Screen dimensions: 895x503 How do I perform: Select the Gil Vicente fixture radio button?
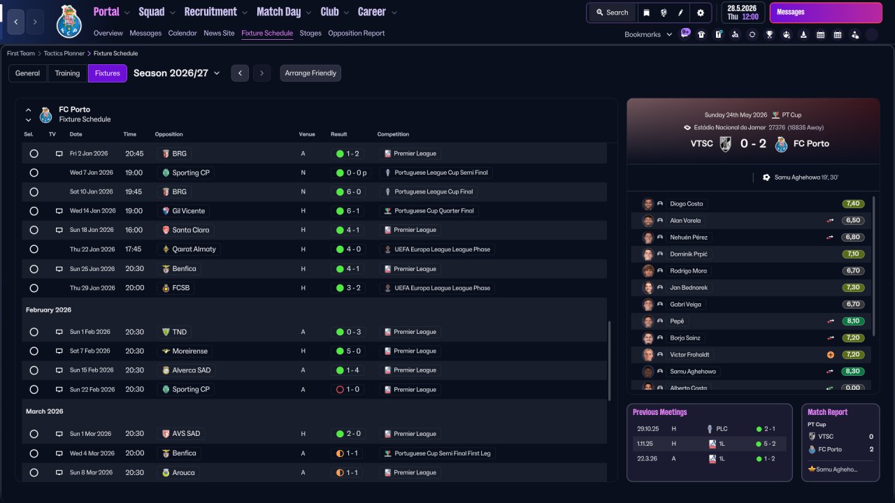(x=34, y=211)
